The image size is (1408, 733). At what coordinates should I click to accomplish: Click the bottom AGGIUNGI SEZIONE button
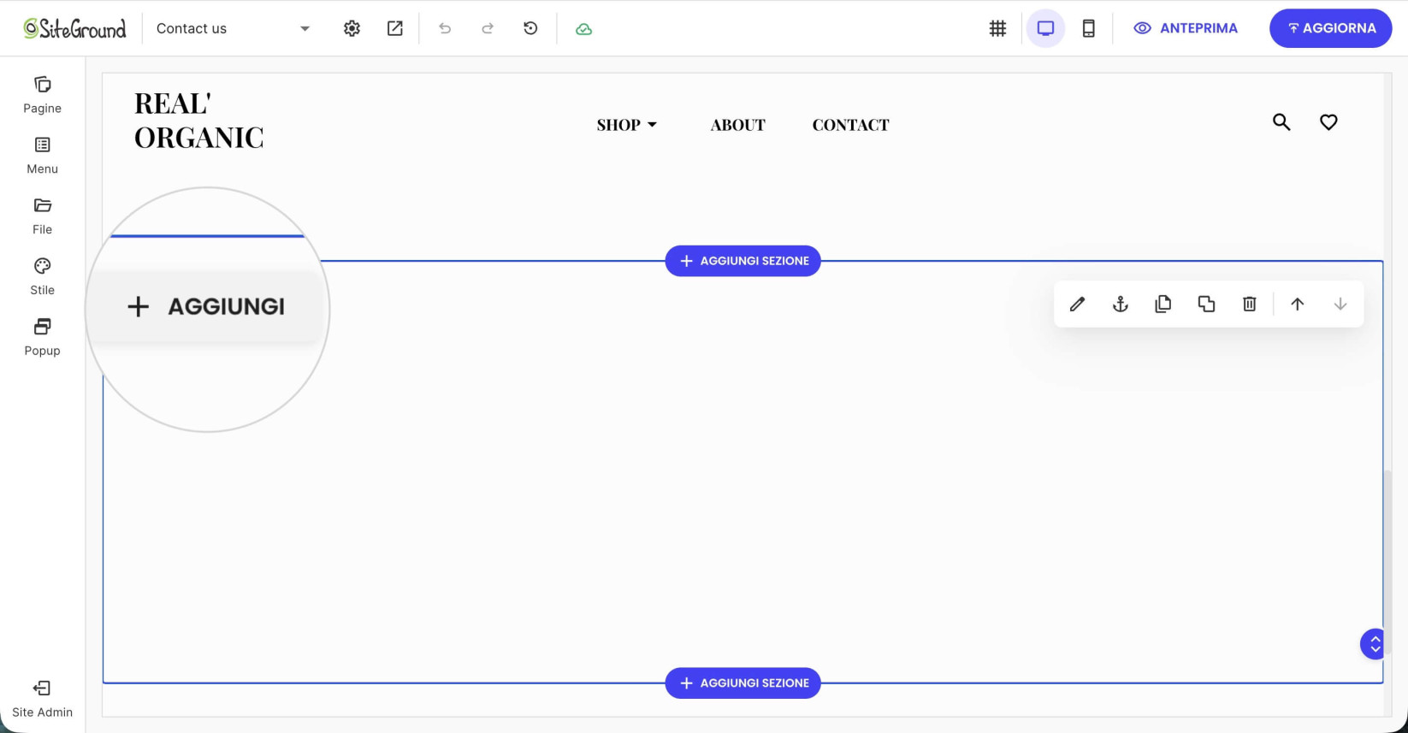742,683
